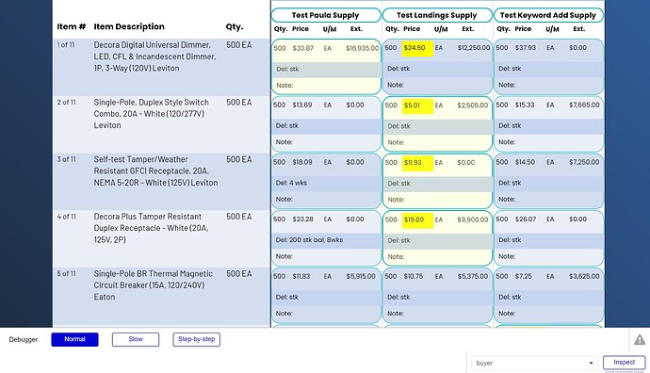Viewport: 650px width, 373px height.
Task: Open the buyer dropdown
Action: tap(534, 363)
